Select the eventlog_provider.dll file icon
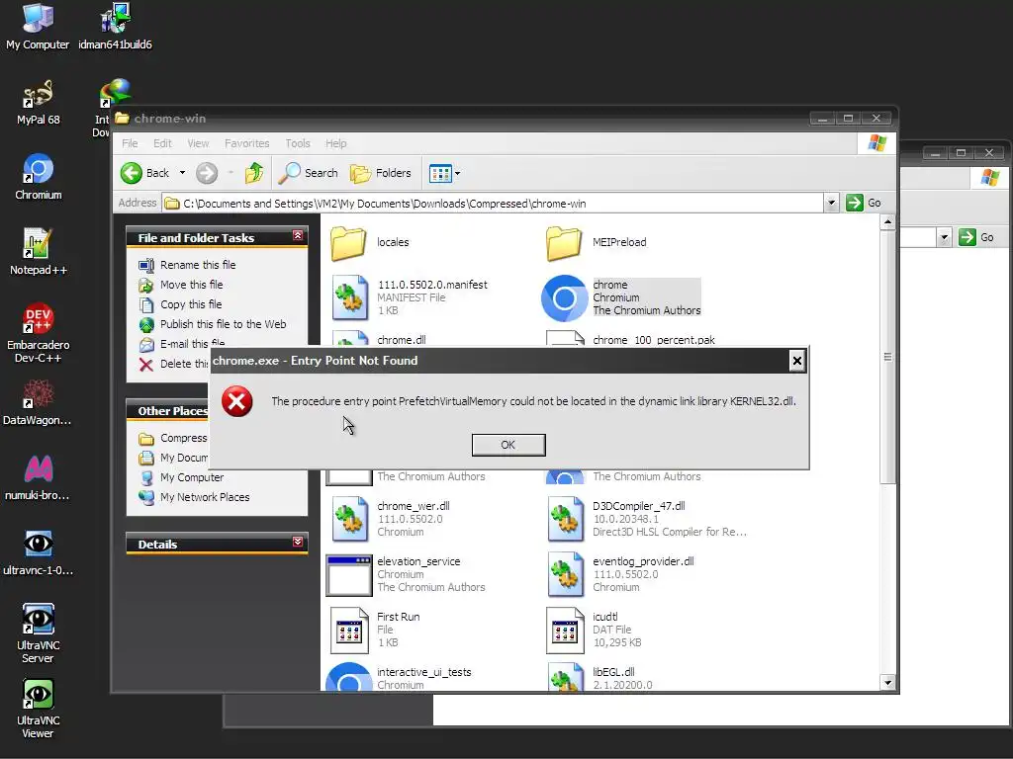Image resolution: width=1013 pixels, height=759 pixels. [565, 574]
